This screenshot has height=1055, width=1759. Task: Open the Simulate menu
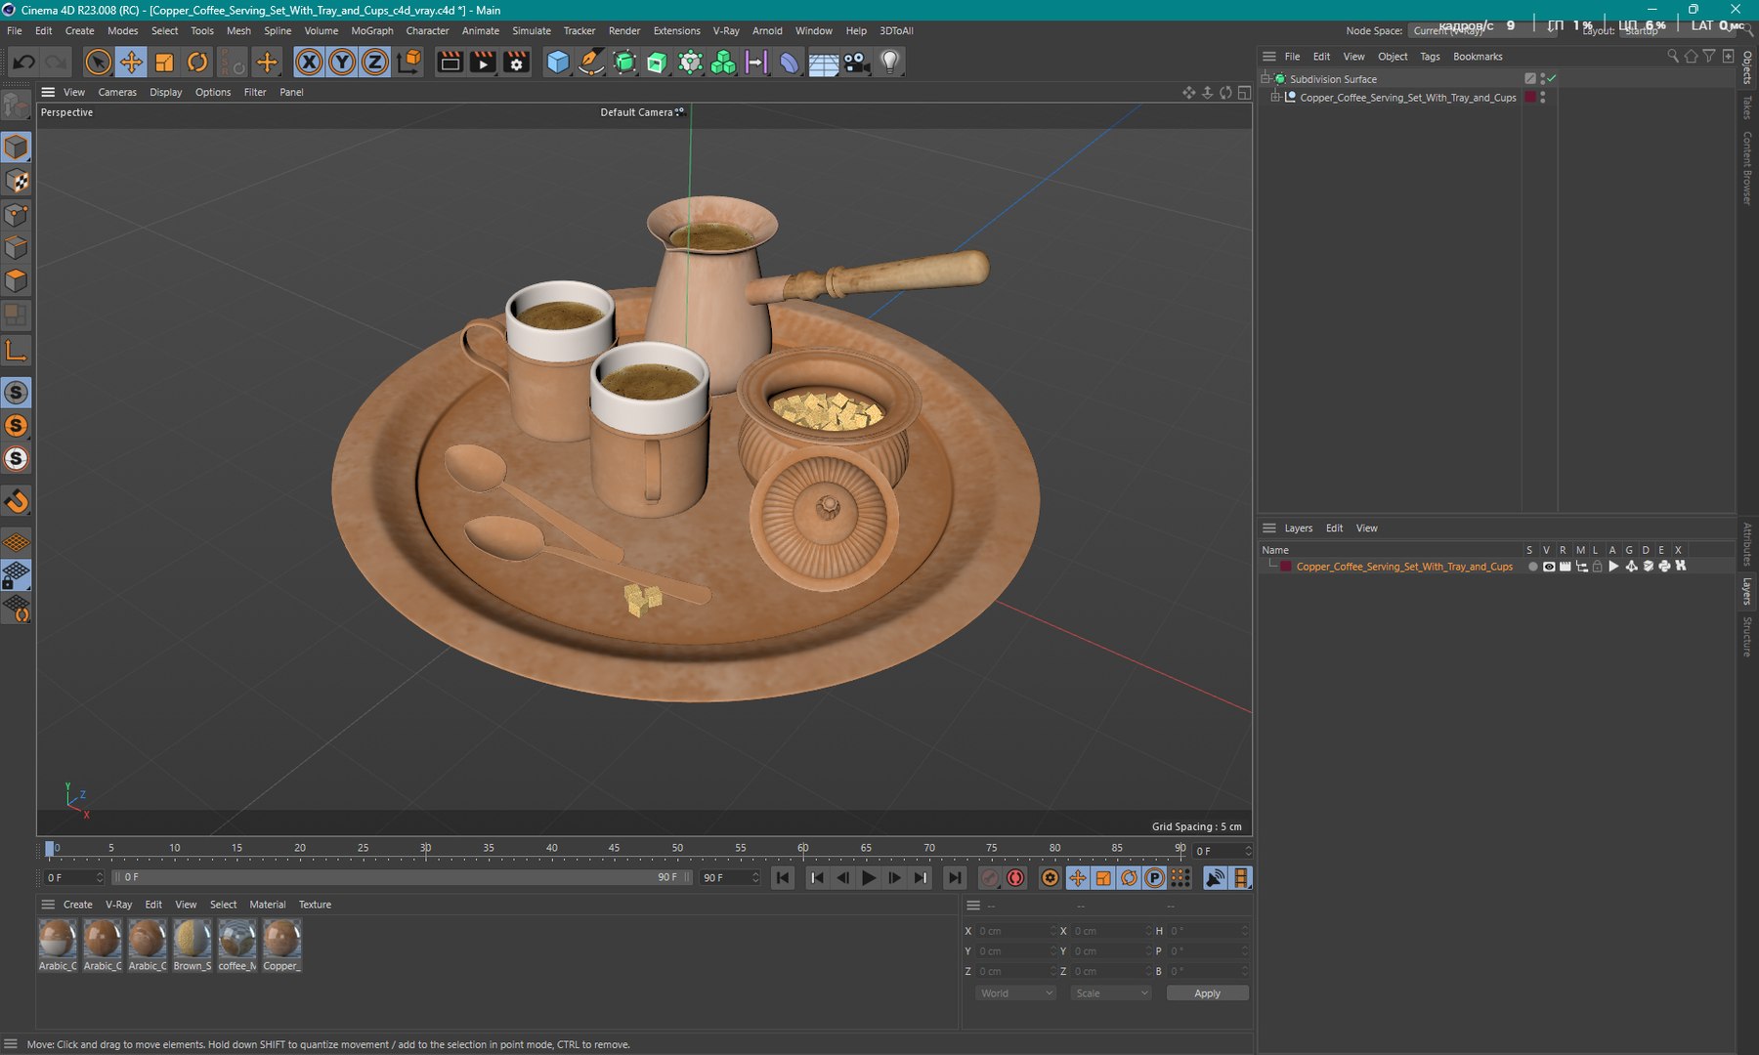532,30
